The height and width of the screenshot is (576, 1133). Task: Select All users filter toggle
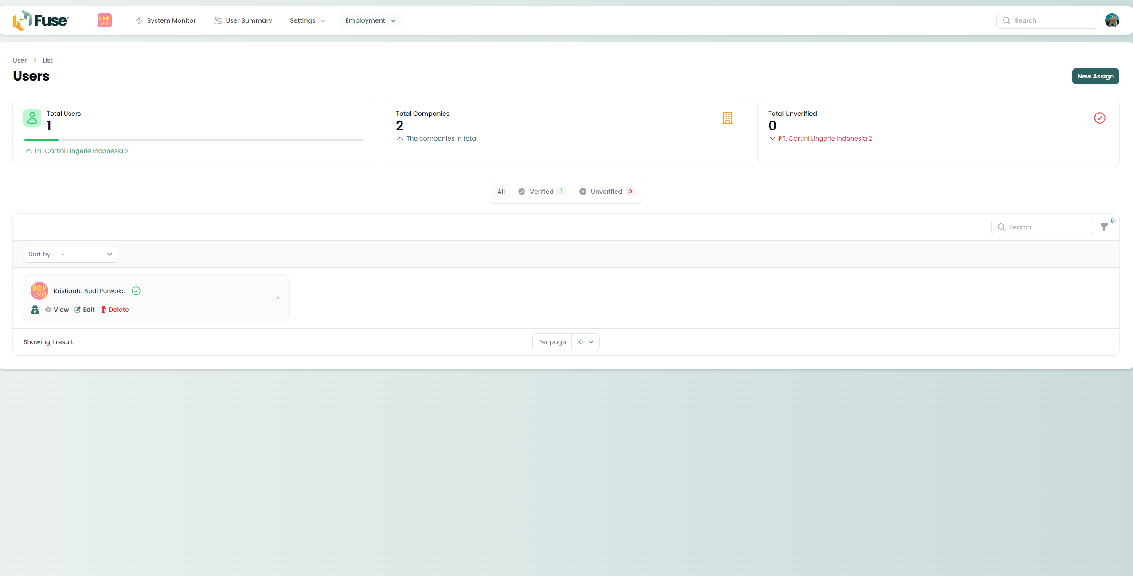501,191
